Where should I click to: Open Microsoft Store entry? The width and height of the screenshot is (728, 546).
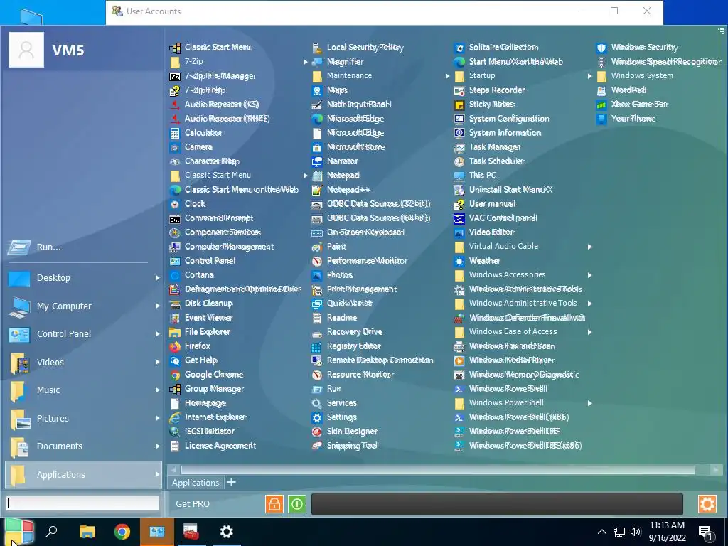(x=348, y=147)
